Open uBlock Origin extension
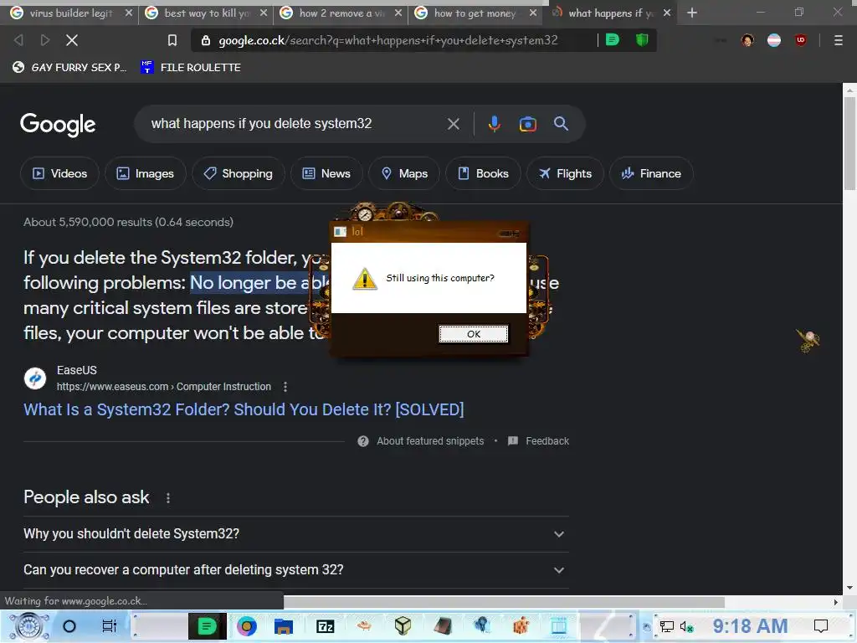857x643 pixels. point(801,40)
